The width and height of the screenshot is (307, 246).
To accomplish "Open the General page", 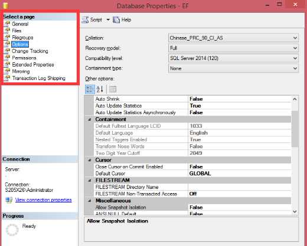I will (20, 24).
